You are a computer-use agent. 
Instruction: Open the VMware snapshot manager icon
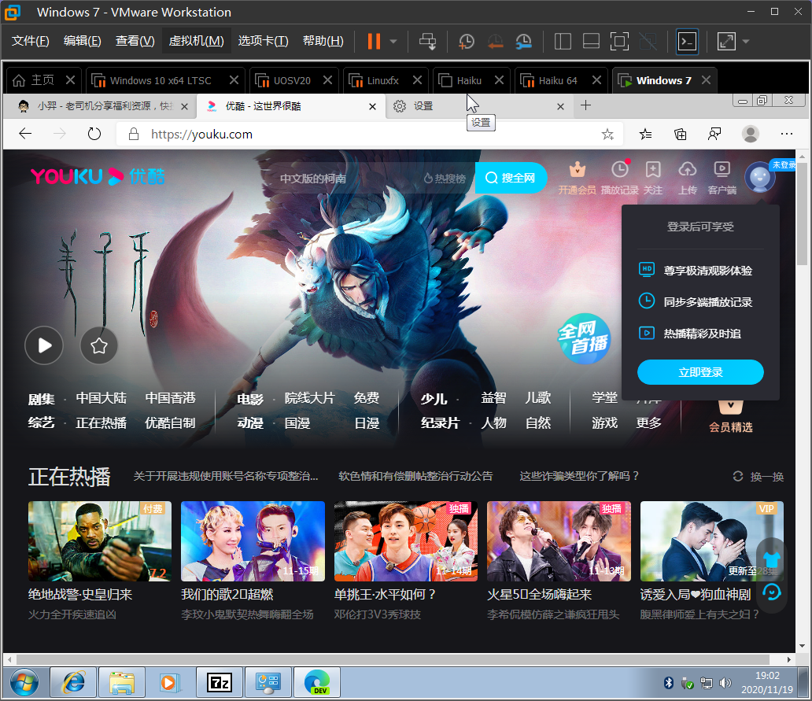pyautogui.click(x=522, y=42)
